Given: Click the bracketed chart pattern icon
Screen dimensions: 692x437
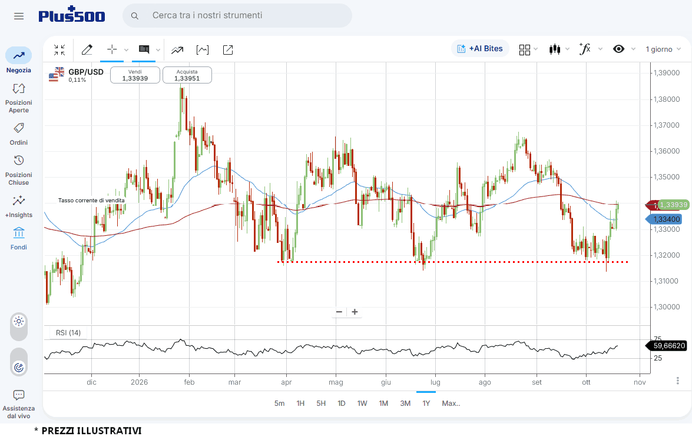Looking at the screenshot, I should [x=203, y=50].
